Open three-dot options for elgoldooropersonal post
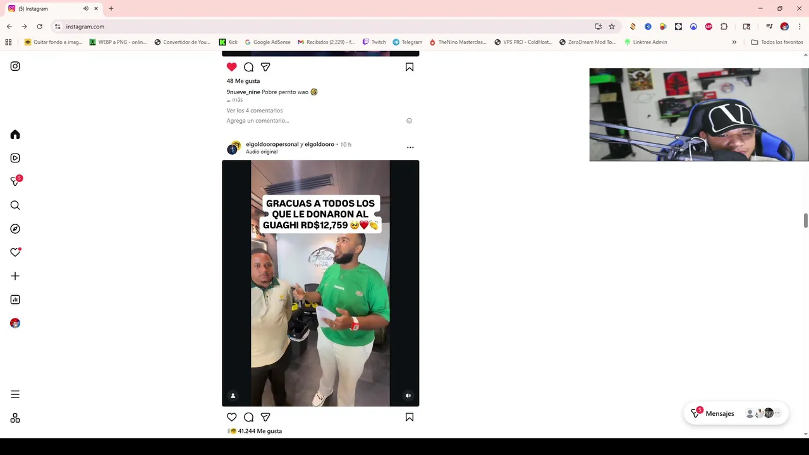The width and height of the screenshot is (809, 455). click(x=410, y=147)
